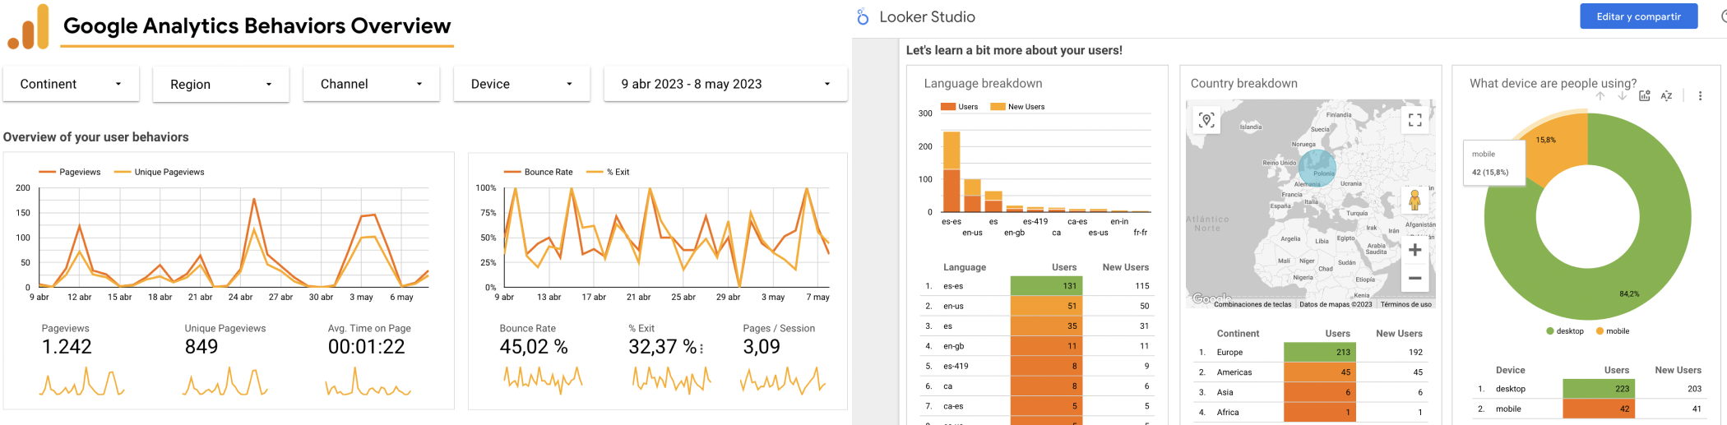Click the Google Analytics Behaviors Overview title
1727x425 pixels.
coord(257,25)
